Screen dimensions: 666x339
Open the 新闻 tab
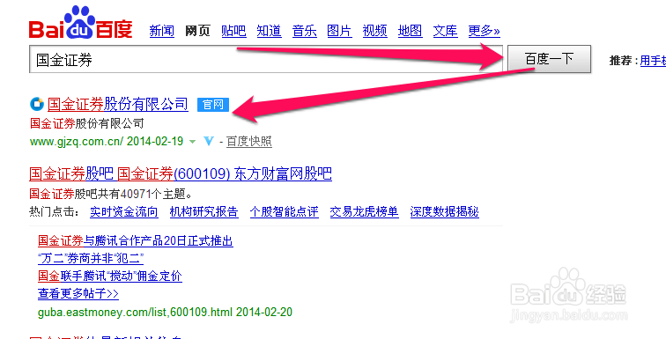click(x=162, y=31)
